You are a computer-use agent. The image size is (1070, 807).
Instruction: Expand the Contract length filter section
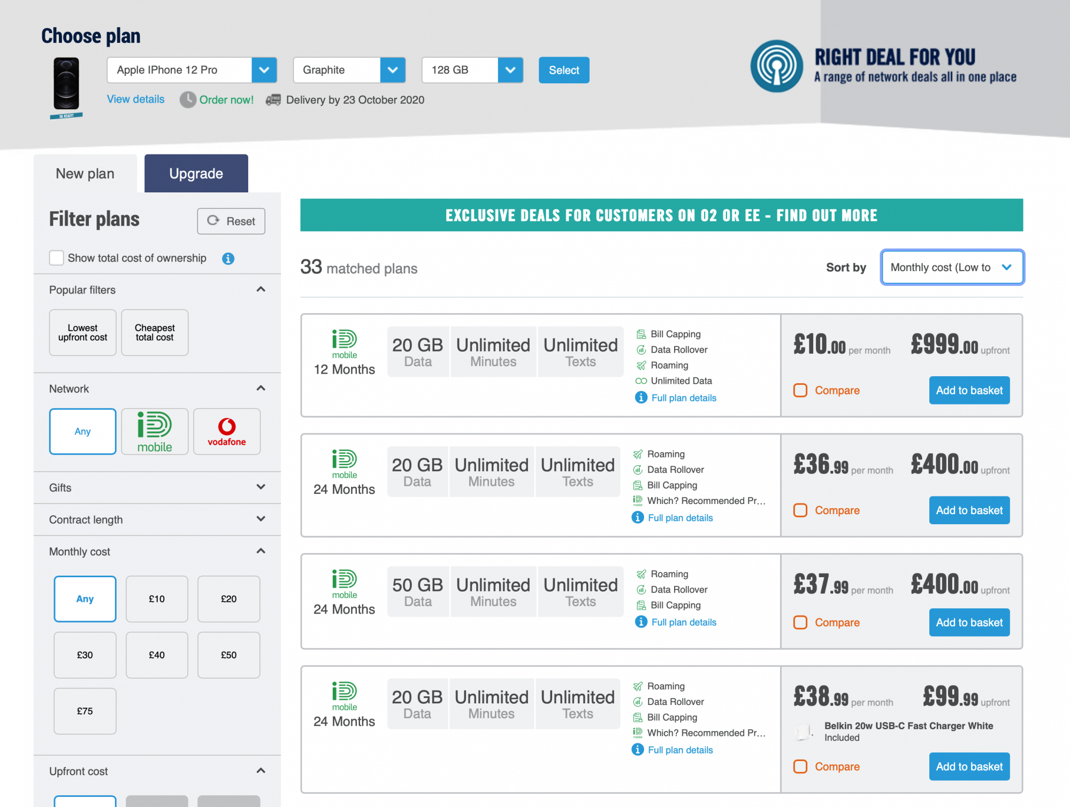261,519
